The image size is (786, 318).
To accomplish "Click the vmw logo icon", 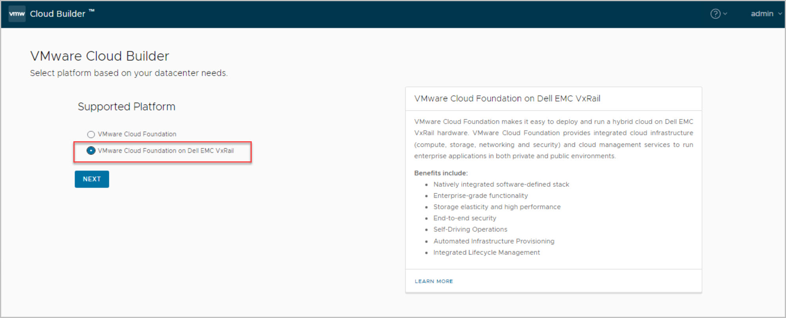I will point(17,14).
